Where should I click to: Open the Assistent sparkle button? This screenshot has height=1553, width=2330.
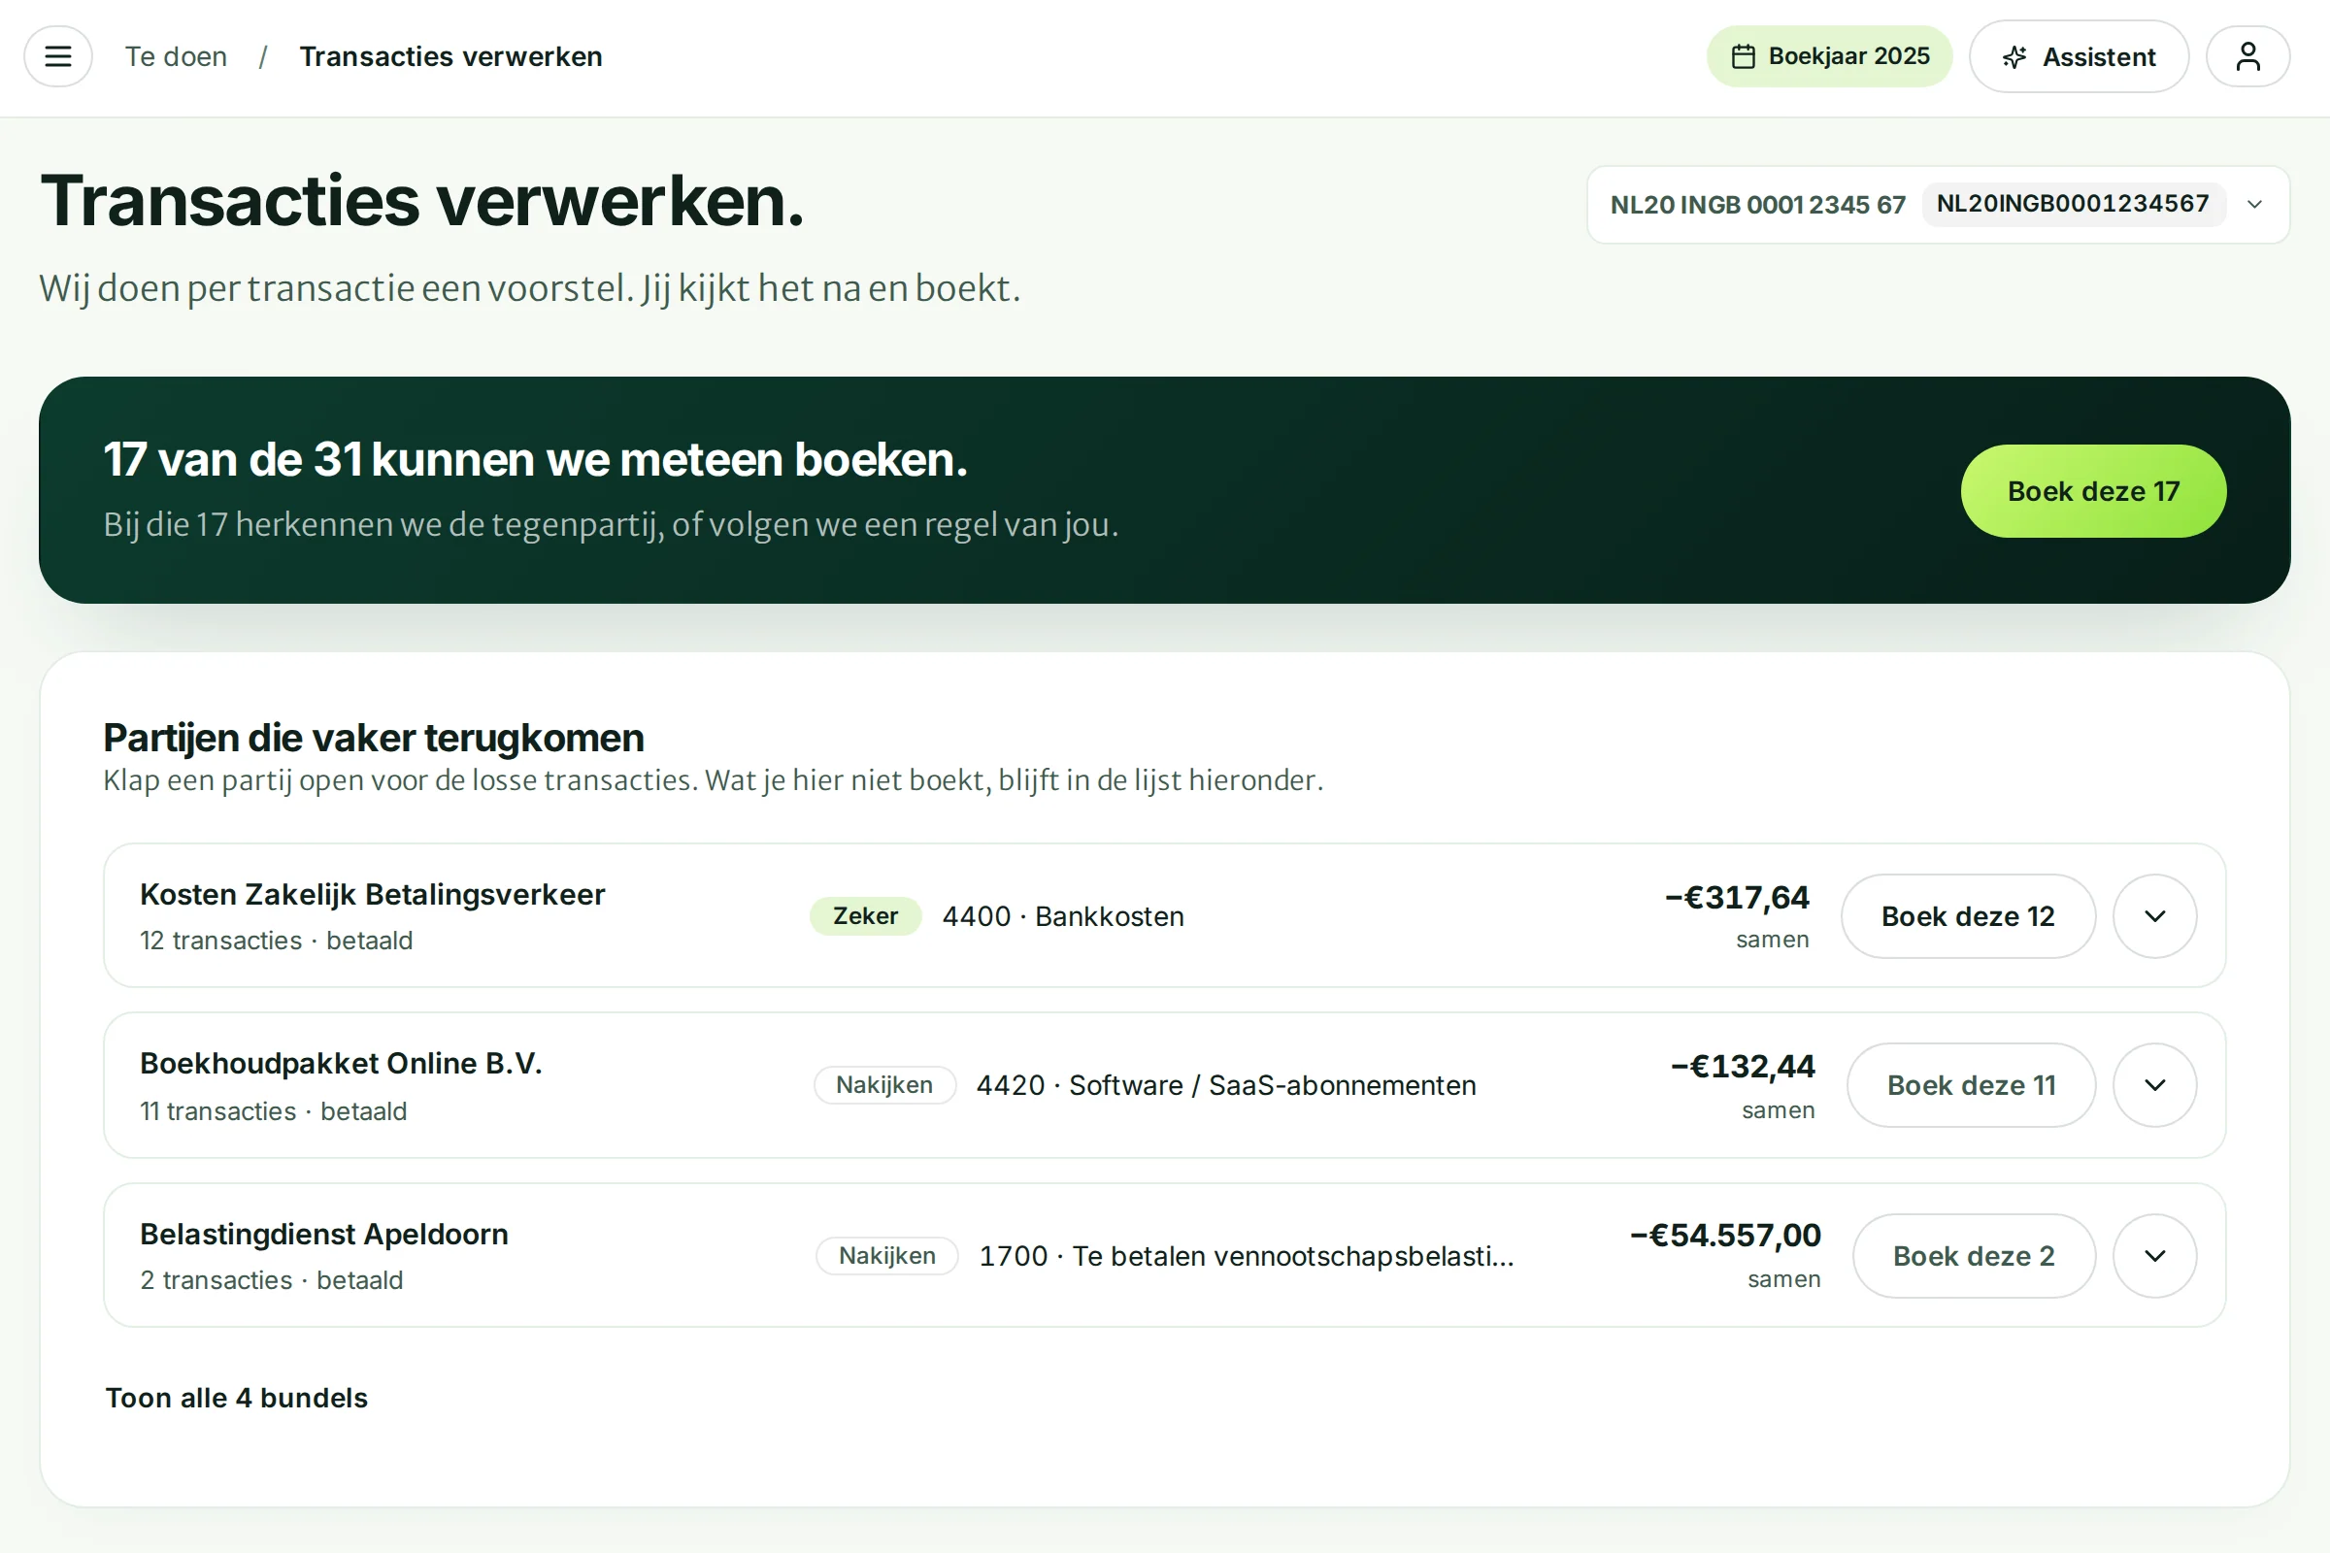click(x=2079, y=56)
